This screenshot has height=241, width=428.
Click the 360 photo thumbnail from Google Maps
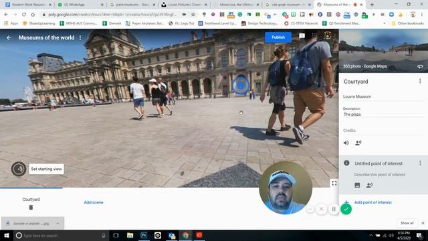click(x=383, y=51)
